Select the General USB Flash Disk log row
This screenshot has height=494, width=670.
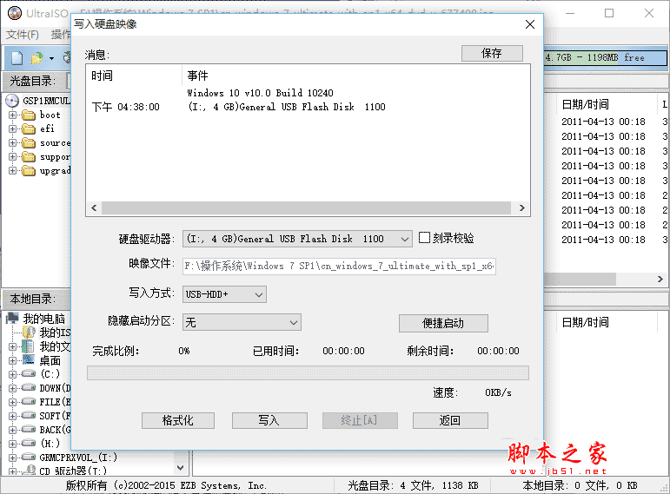coord(286,107)
